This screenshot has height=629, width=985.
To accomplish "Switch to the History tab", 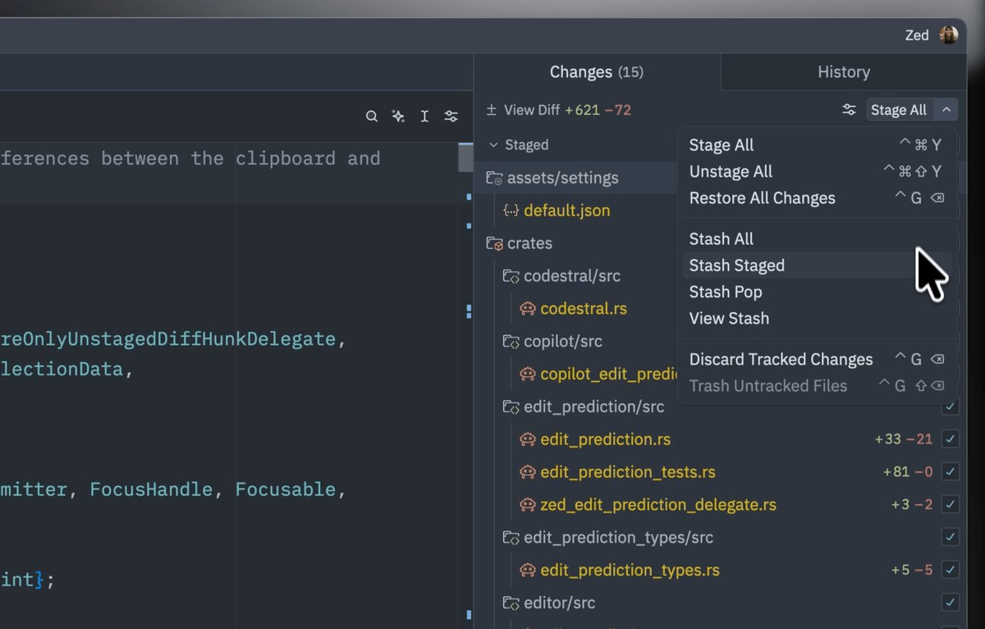I will (844, 72).
